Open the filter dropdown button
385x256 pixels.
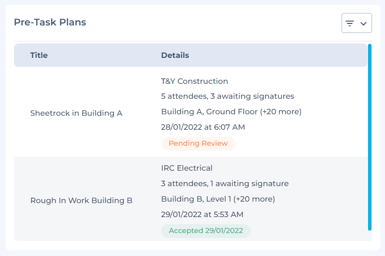(x=357, y=23)
